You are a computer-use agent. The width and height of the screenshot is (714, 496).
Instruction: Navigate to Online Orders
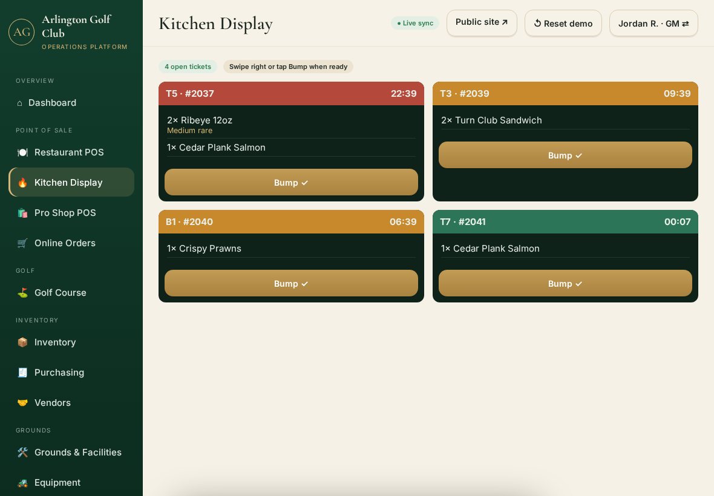pyautogui.click(x=71, y=243)
